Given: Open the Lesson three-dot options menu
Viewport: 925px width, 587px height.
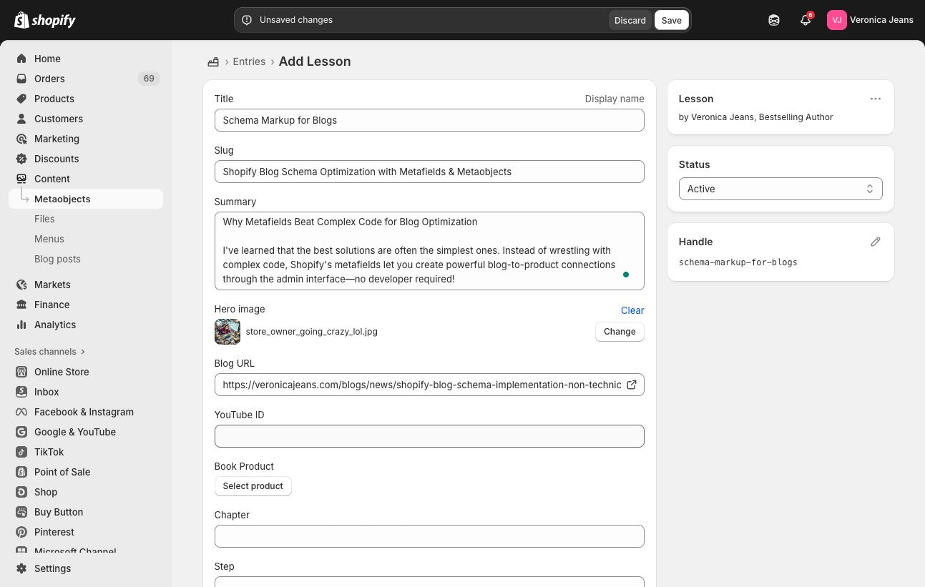Looking at the screenshot, I should [876, 99].
